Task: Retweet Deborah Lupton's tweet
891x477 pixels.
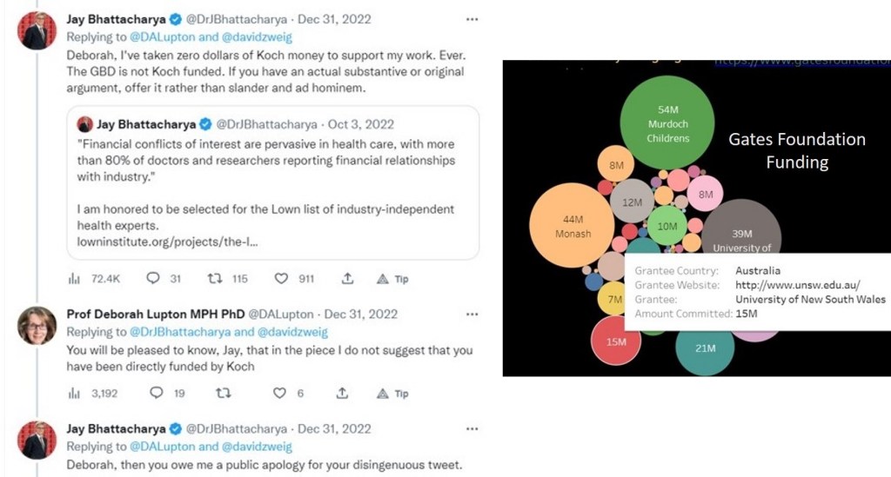Action: pyautogui.click(x=223, y=393)
